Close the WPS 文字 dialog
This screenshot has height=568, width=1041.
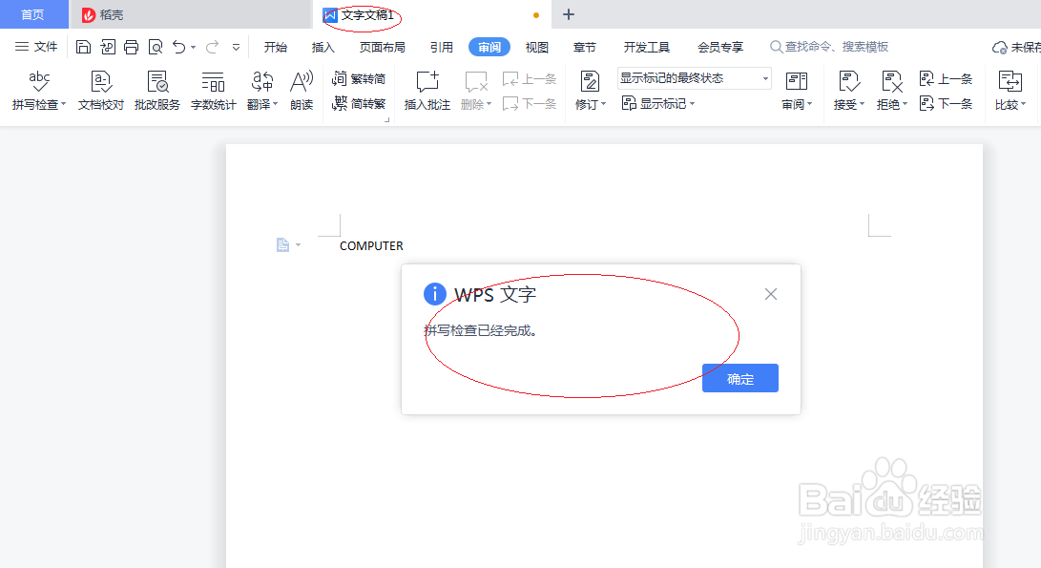click(x=770, y=294)
